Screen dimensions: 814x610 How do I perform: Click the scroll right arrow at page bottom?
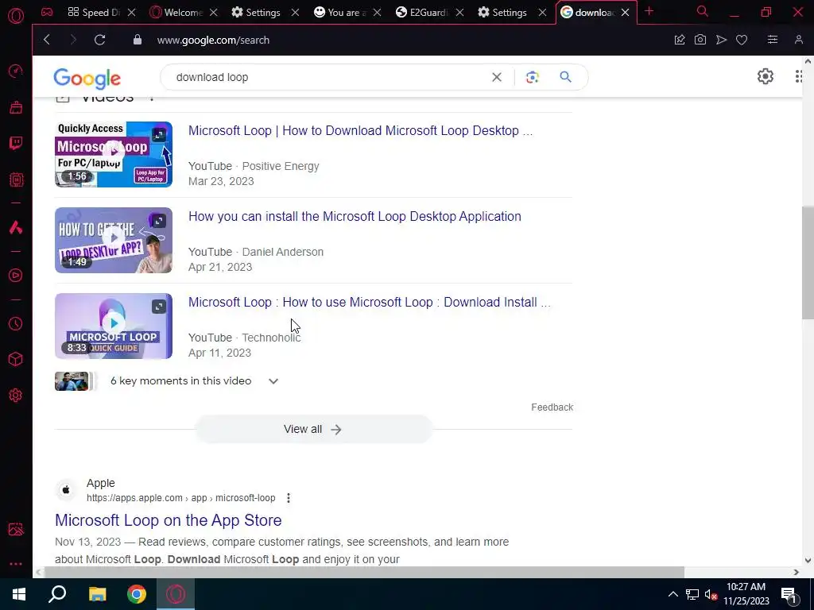point(797,572)
